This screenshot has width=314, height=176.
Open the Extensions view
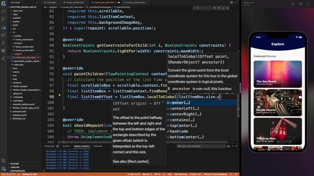[x=3, y=35]
